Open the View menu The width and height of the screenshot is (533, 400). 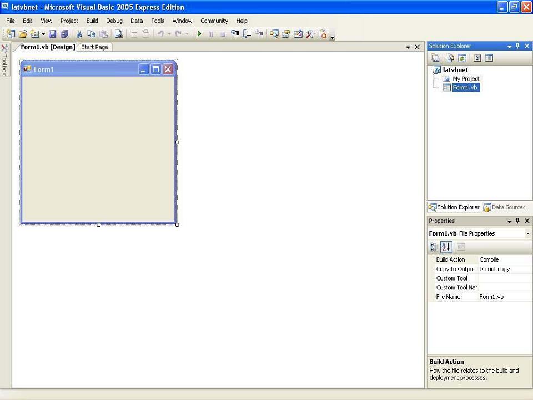47,21
